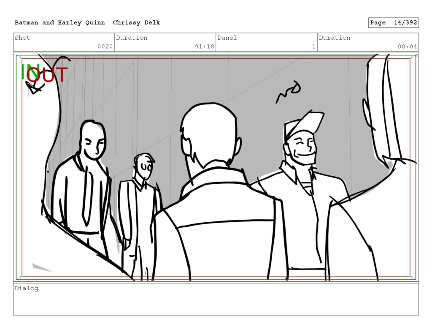Click the shot duration value '01:18'
Viewport: 432px width, 335px height.
205,46
